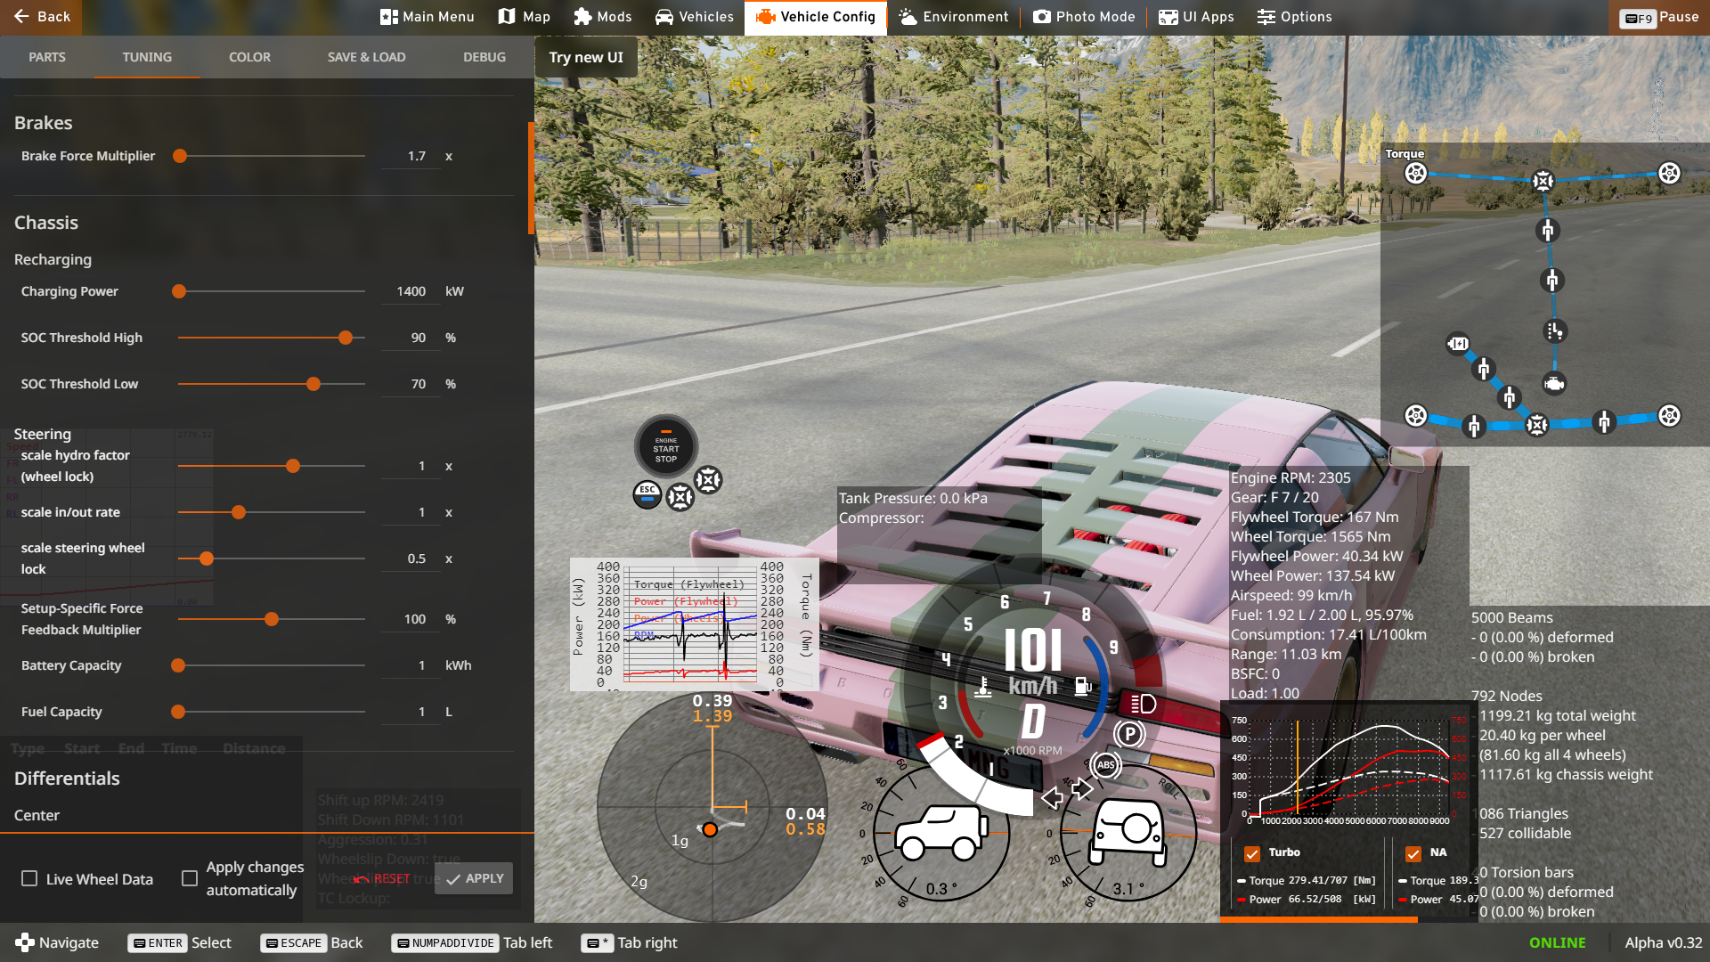Click the Setup-Specific Force Feedback Multiplier slider
Viewport: 1710px width, 962px height.
click(x=272, y=619)
